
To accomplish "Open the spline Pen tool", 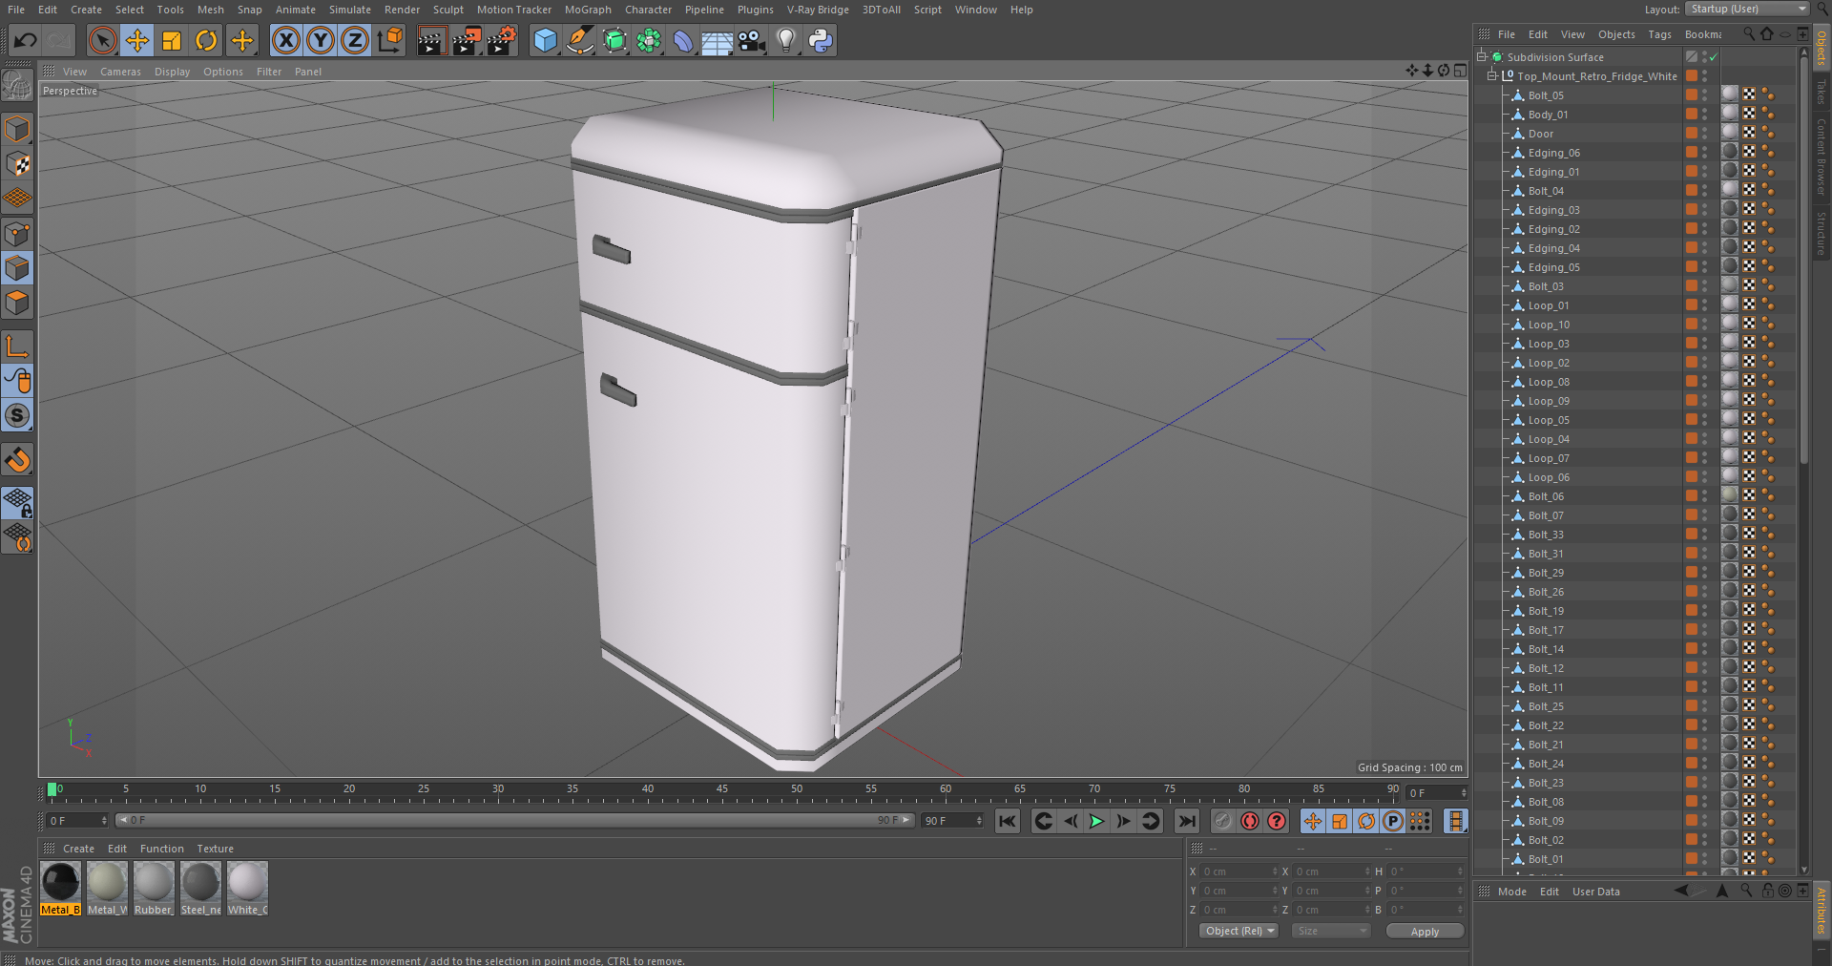I will 579,40.
